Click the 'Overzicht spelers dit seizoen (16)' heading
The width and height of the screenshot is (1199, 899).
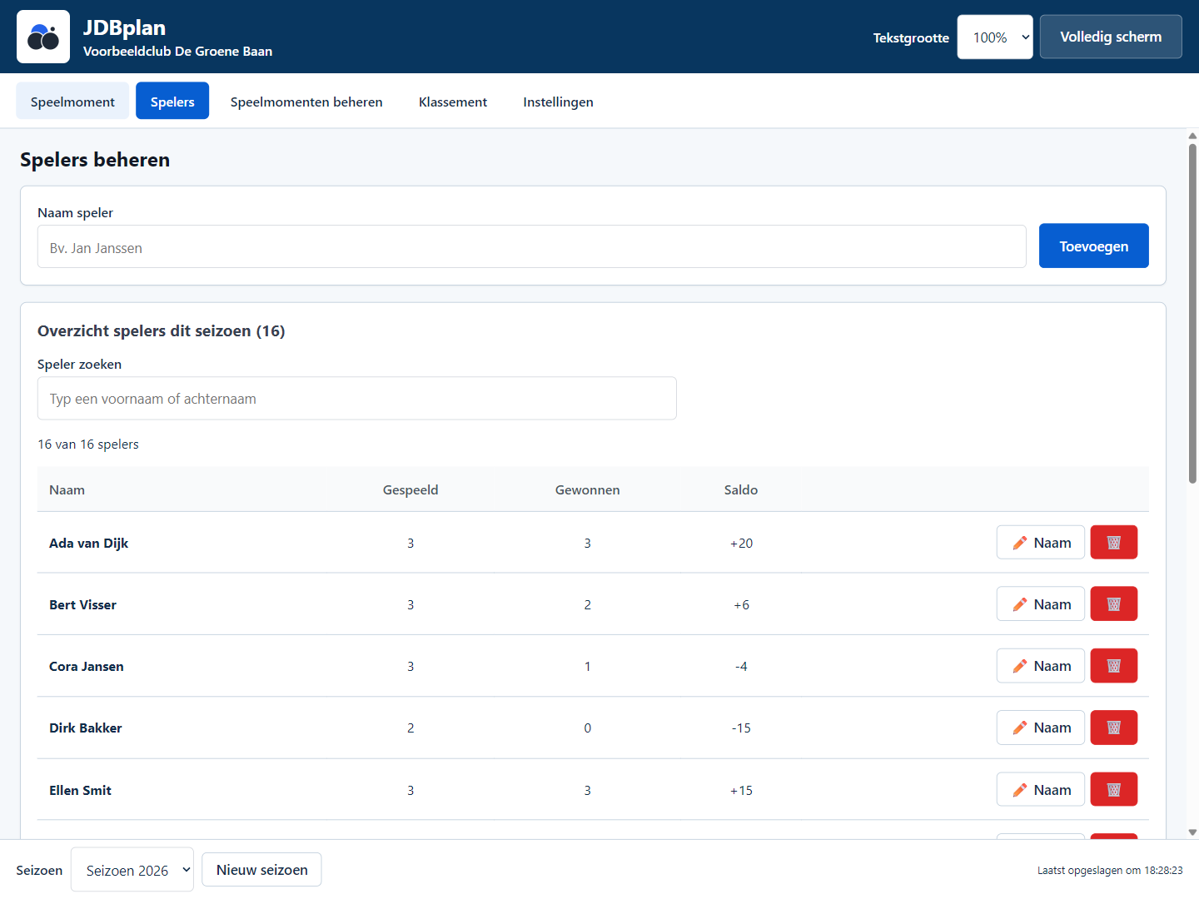[x=162, y=330]
